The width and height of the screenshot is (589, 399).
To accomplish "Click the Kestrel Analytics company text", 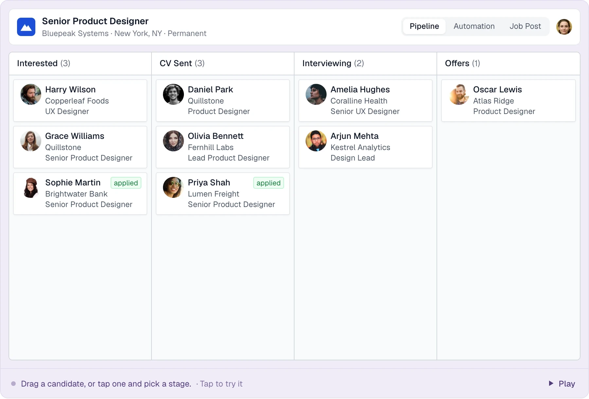I will click(x=360, y=147).
